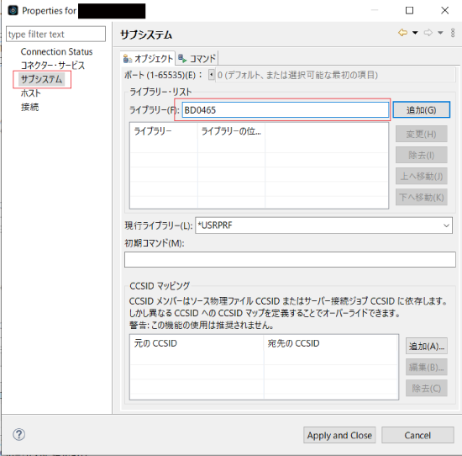Click the 変更(H) button
This screenshot has height=456, width=462.
(x=421, y=134)
